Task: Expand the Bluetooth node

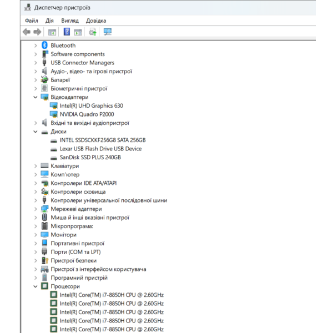Action: coord(36,46)
